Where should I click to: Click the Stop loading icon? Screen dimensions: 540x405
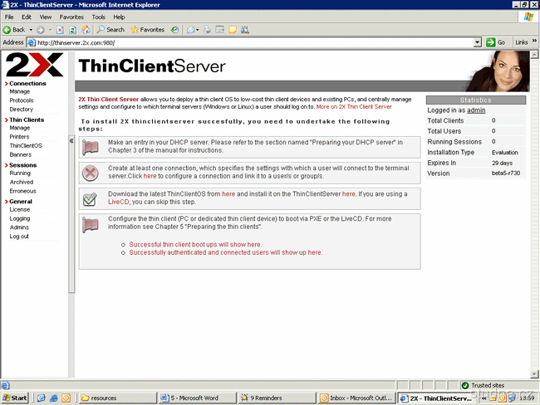pyautogui.click(x=60, y=30)
